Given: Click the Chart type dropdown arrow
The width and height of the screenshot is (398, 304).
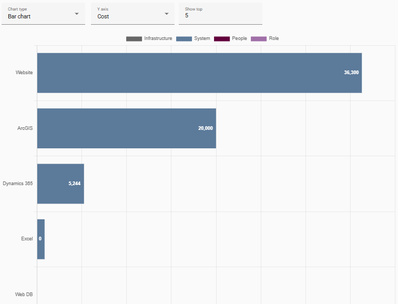Looking at the screenshot, I should tap(77, 14).
